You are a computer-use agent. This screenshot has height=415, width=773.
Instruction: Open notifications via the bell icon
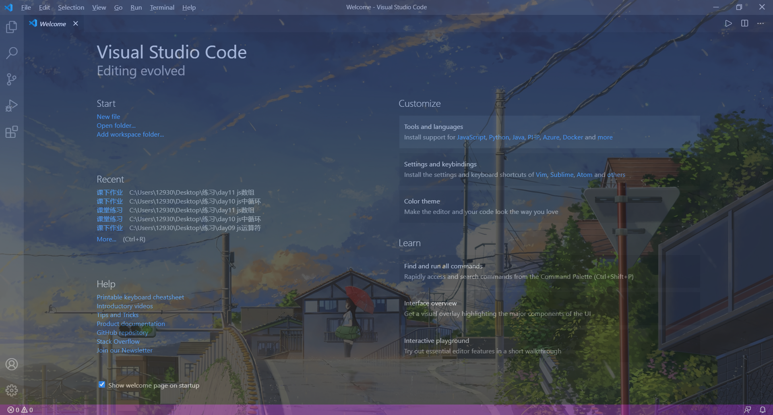point(763,409)
